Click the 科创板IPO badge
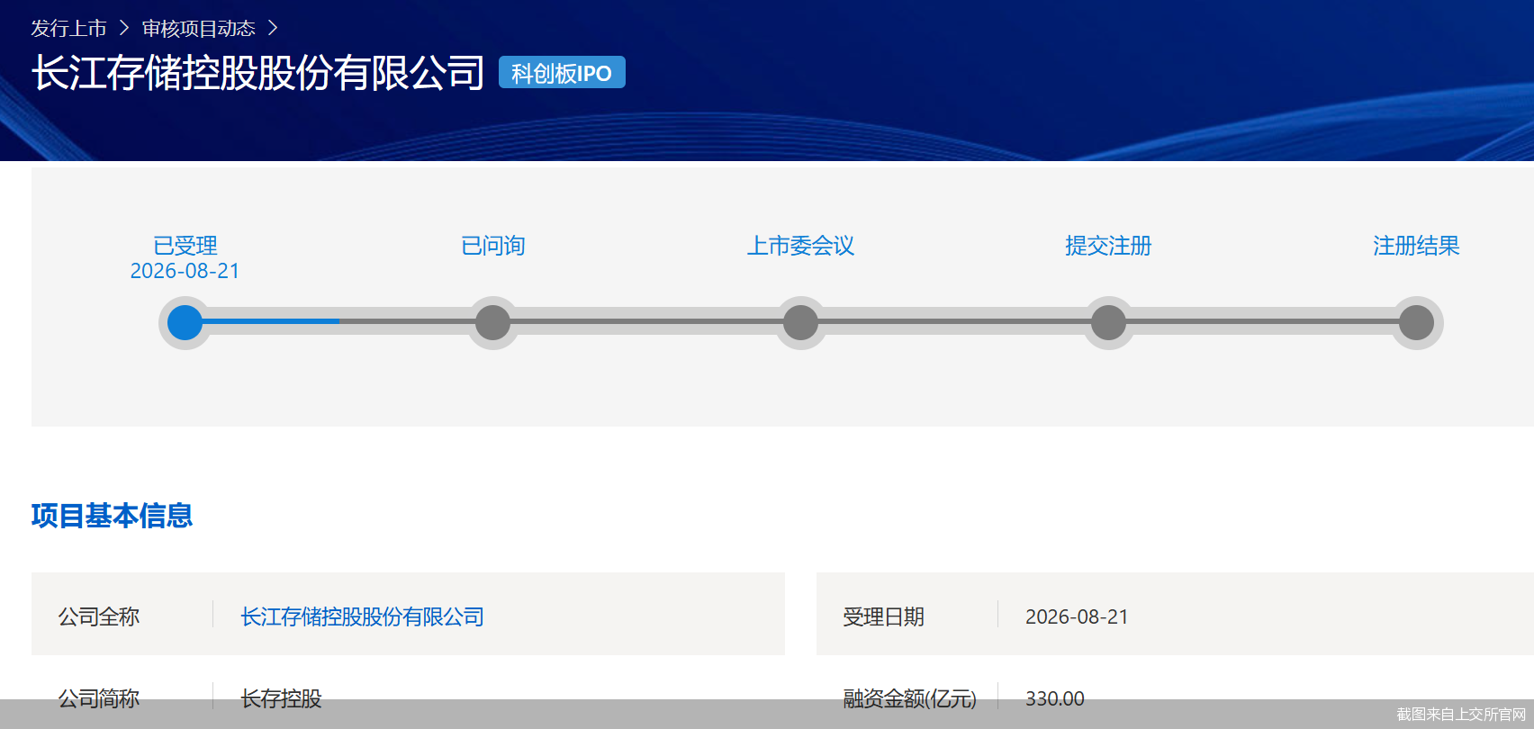The image size is (1534, 729). pos(562,73)
